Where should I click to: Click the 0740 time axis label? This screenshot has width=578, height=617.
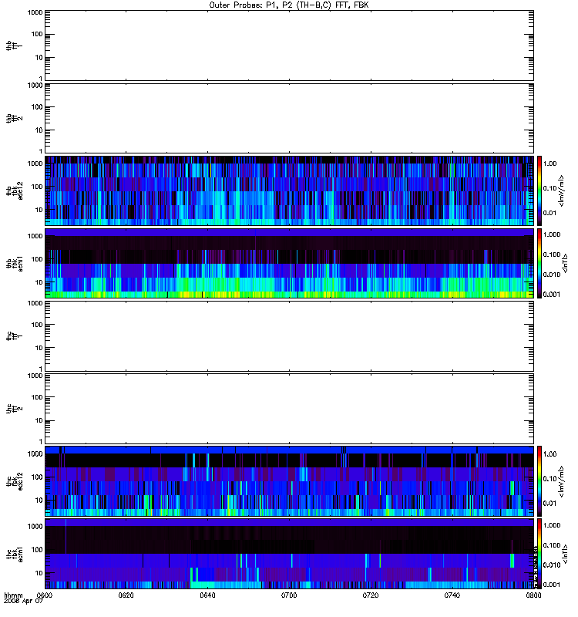click(x=452, y=595)
